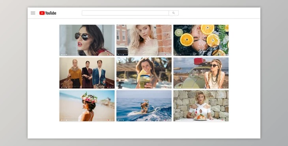Focus the search input field
The width and height of the screenshot is (288, 146).
click(125, 13)
